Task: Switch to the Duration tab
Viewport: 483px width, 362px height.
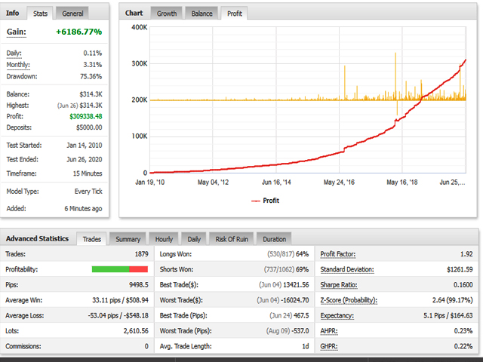Action: pyautogui.click(x=274, y=239)
